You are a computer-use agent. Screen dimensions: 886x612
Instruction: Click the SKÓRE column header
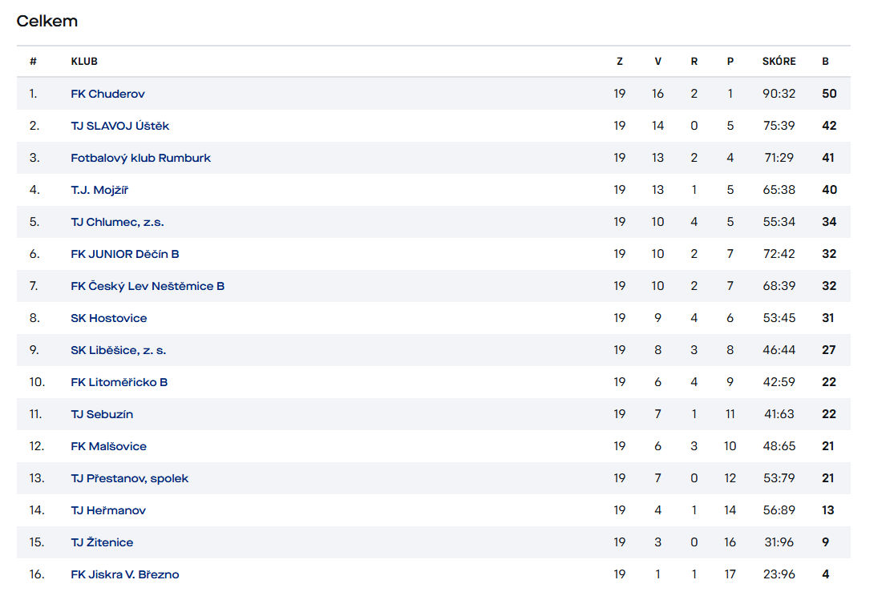point(779,62)
